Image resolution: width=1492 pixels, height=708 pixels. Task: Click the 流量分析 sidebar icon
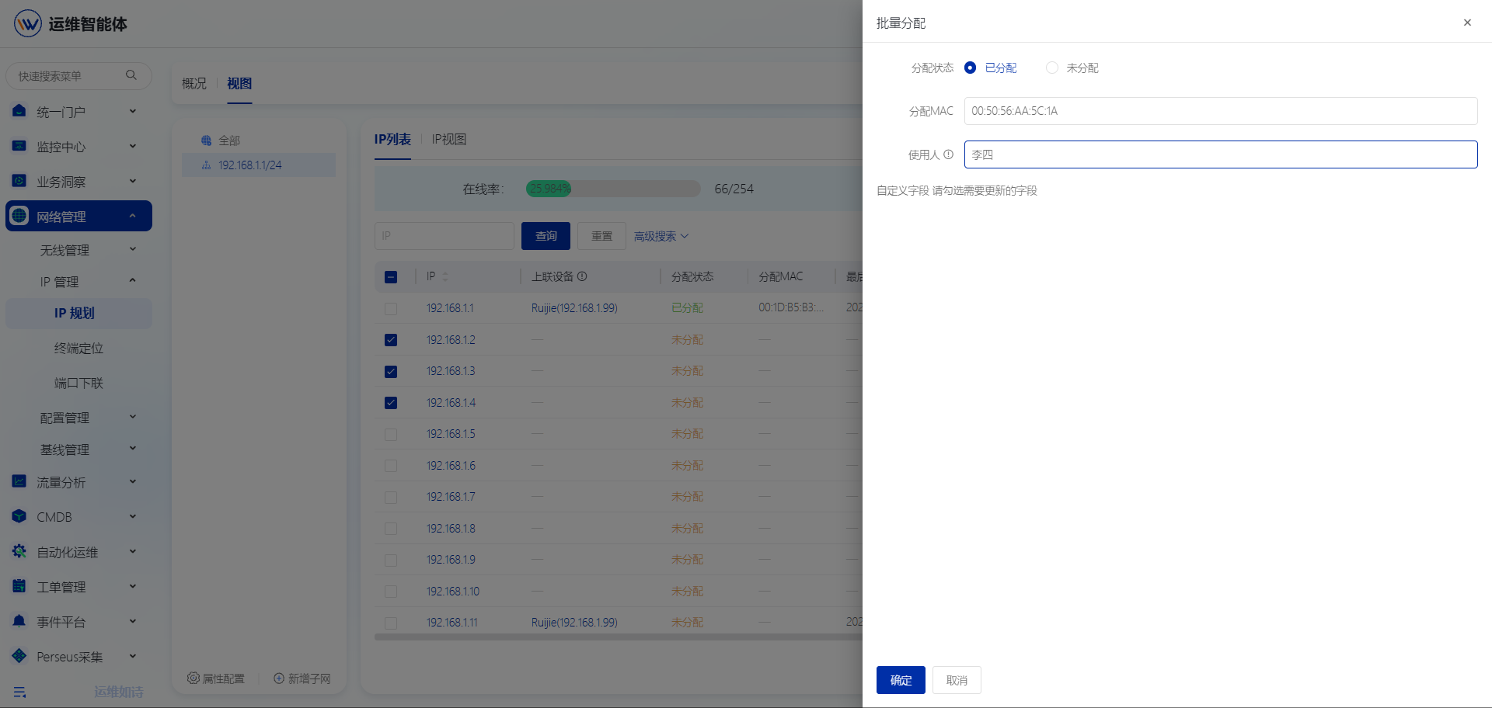pyautogui.click(x=19, y=481)
